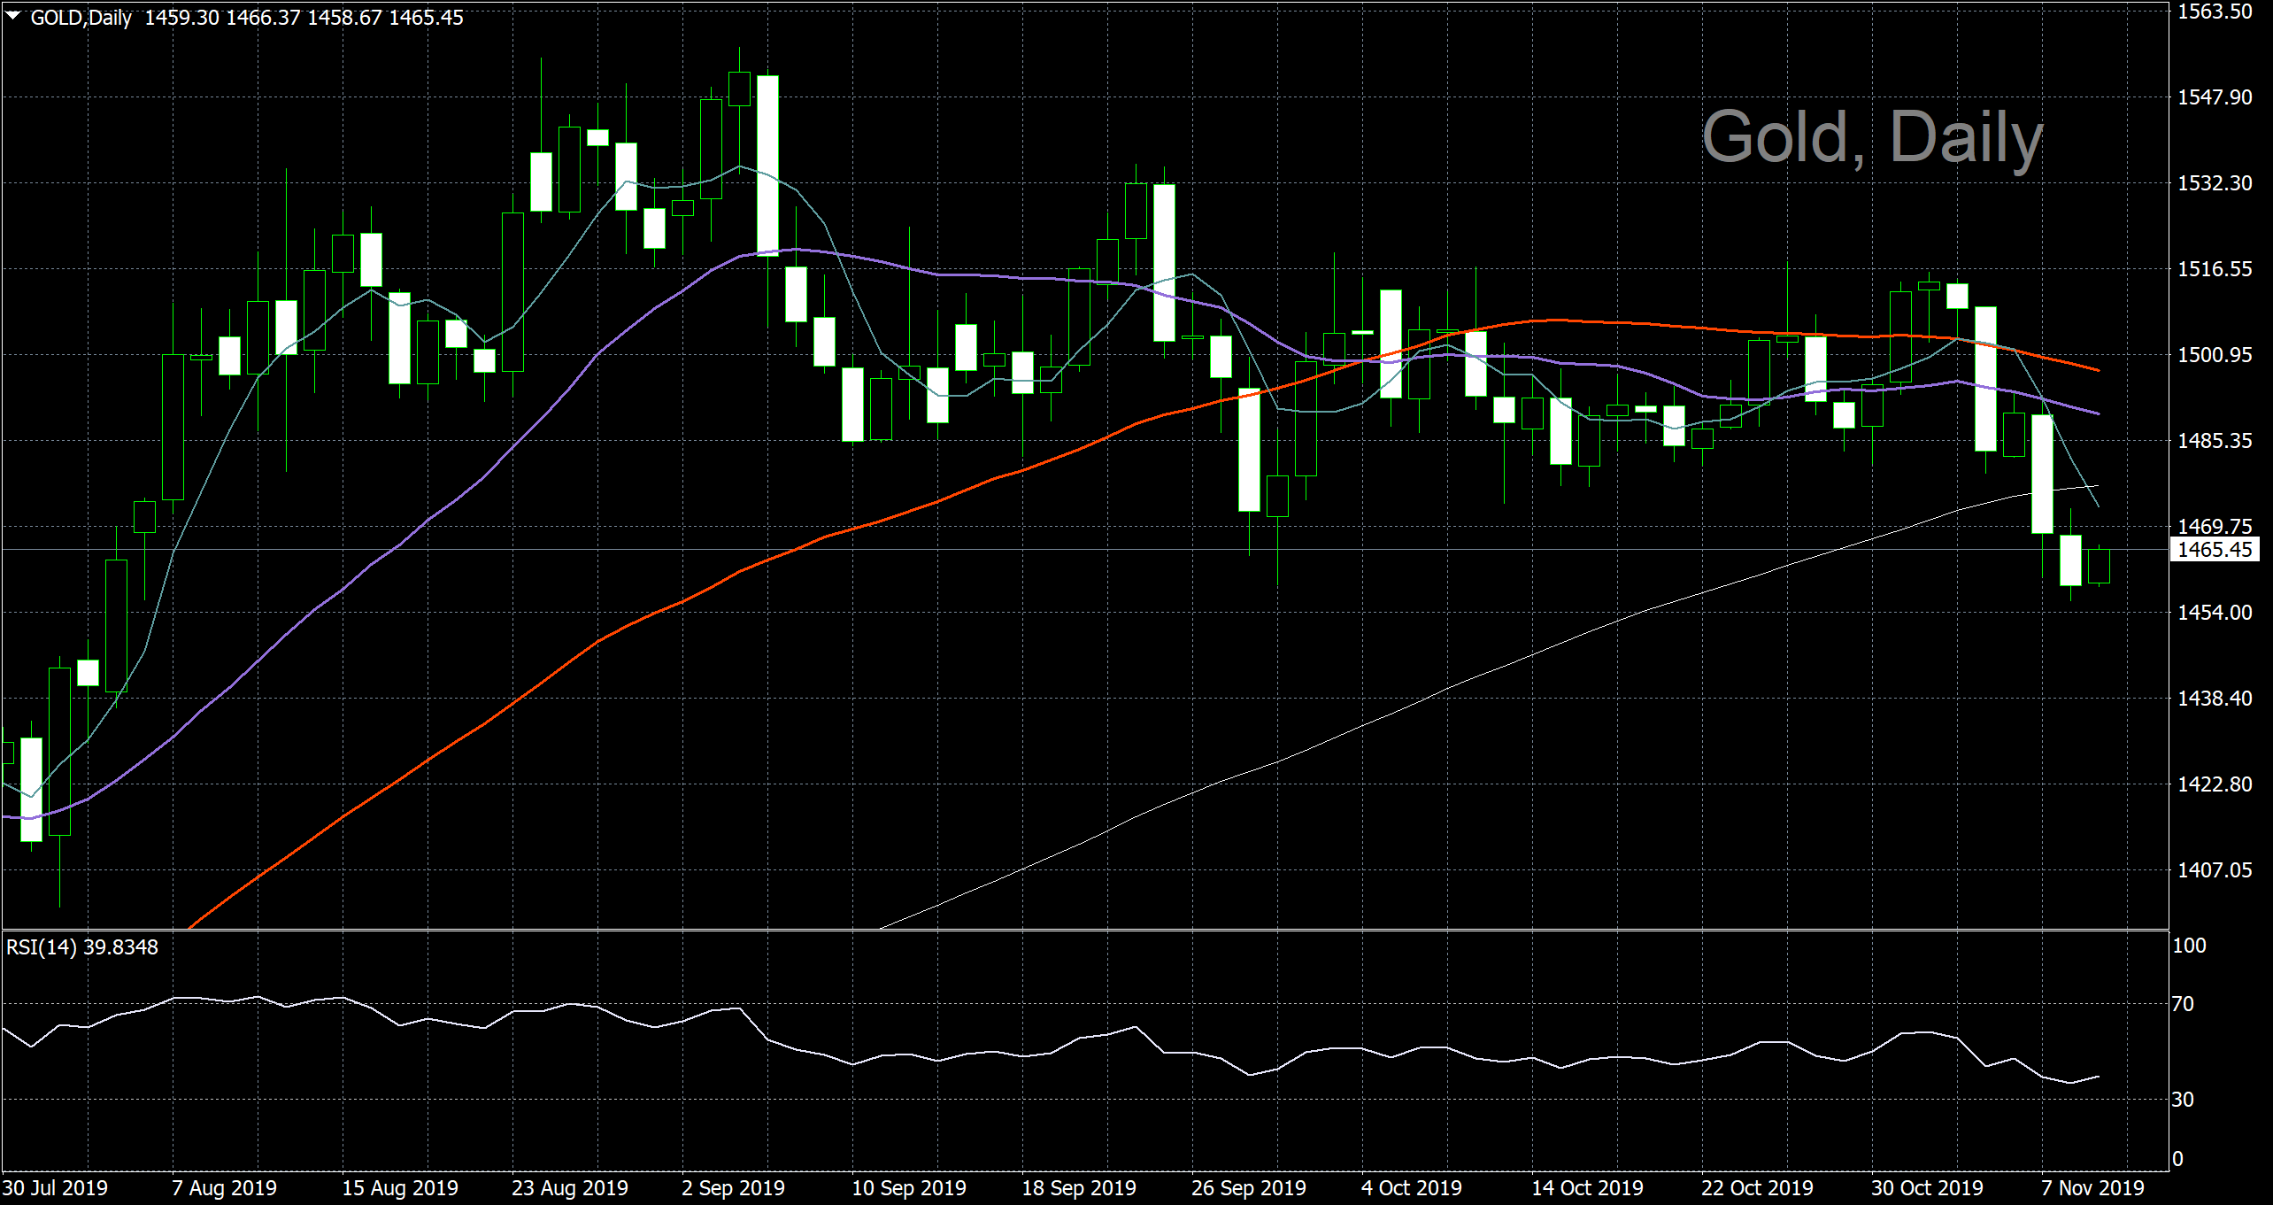Select the 1485.35 price axis label
Screen dimensions: 2273x1205
(2215, 441)
